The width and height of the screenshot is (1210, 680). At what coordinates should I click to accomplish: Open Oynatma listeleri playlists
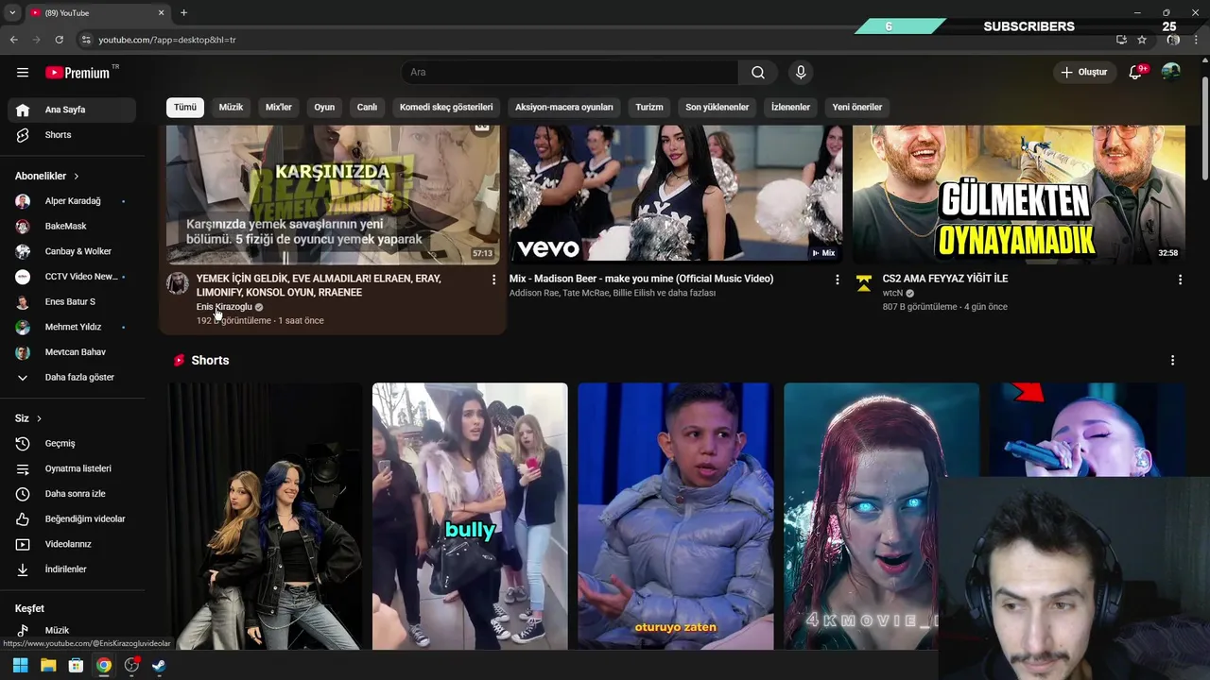pos(72,468)
